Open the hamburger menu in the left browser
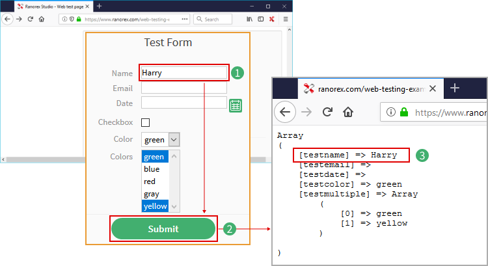Image resolution: width=488 pixels, height=266 pixels. click(x=286, y=20)
